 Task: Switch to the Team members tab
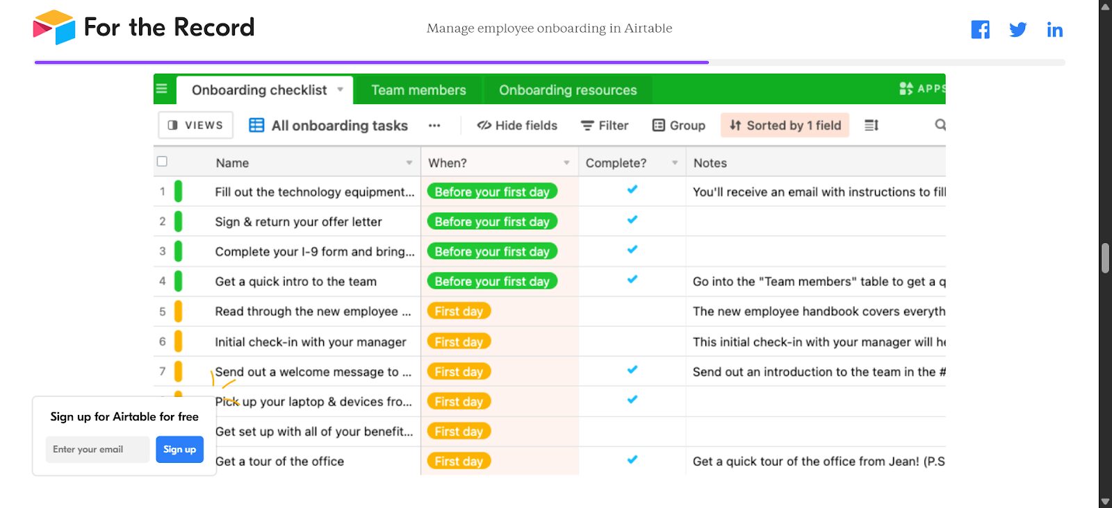pyautogui.click(x=418, y=90)
